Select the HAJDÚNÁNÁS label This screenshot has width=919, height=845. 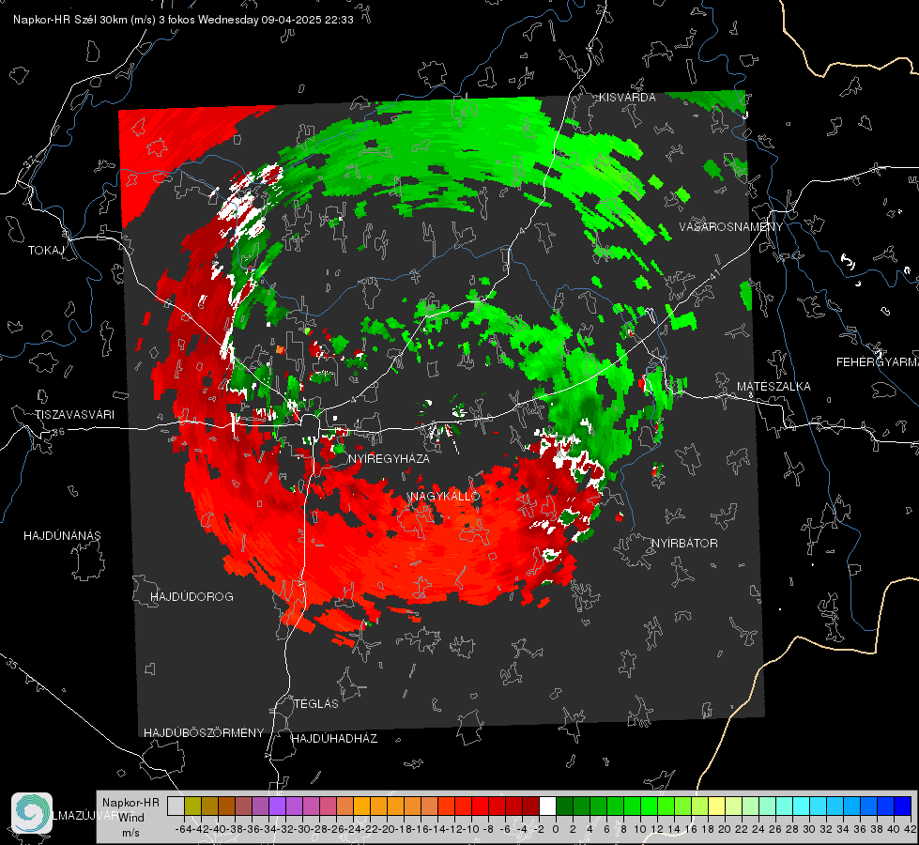(x=62, y=536)
